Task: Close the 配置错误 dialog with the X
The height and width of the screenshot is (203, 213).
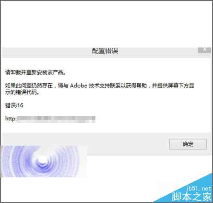Action: click(x=204, y=50)
